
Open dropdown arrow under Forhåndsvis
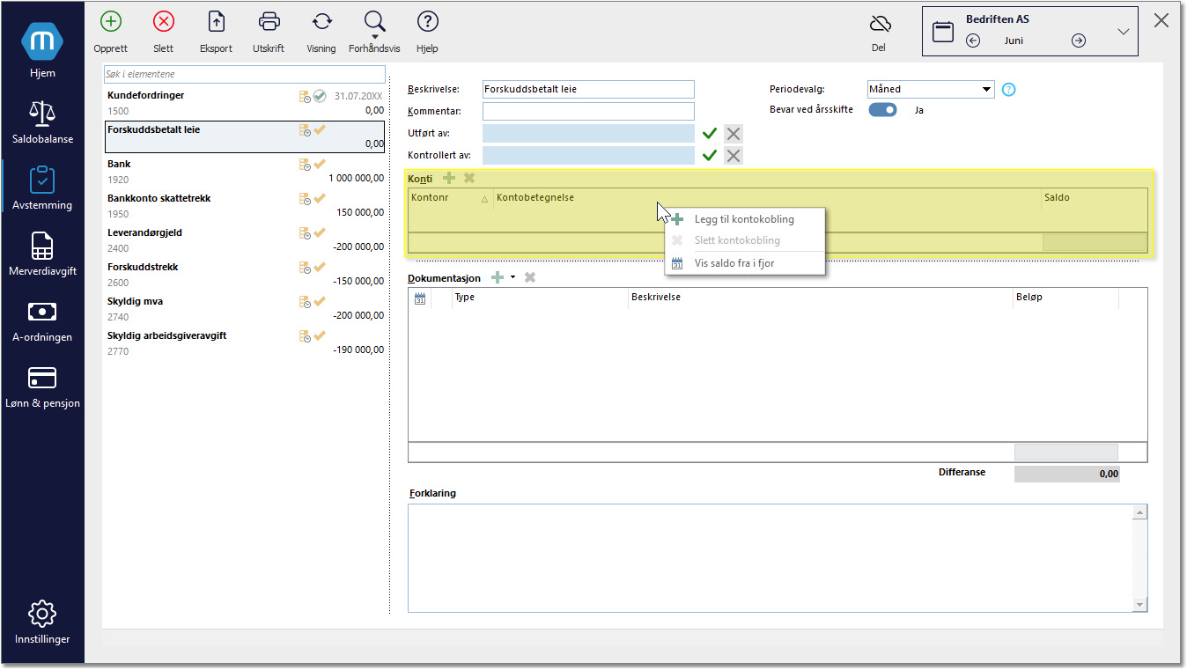[x=374, y=37]
